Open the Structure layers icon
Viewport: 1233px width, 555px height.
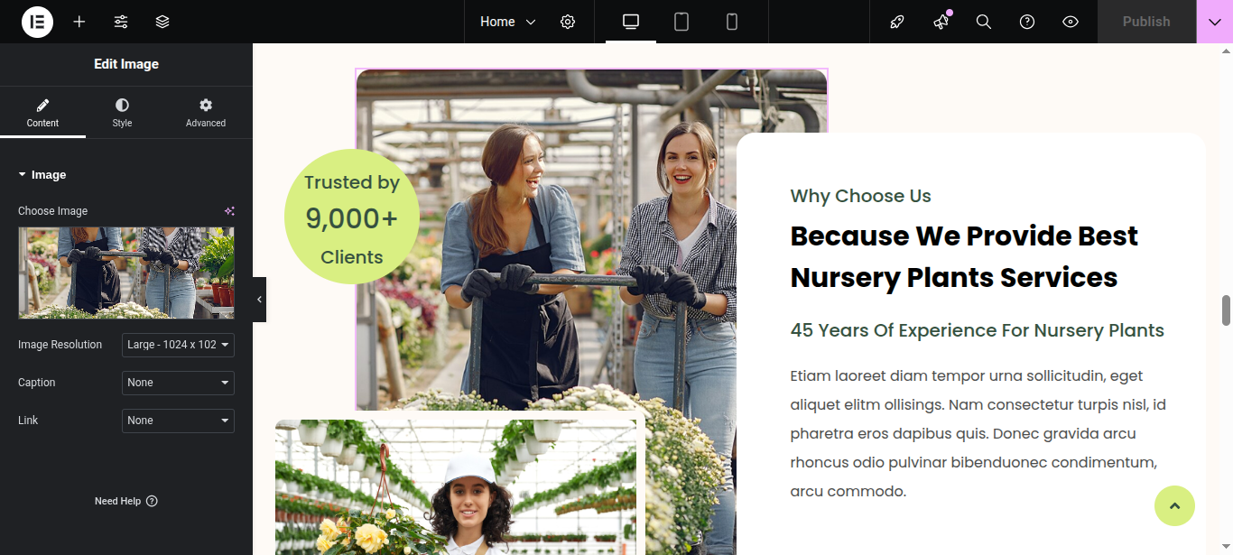coord(162,22)
